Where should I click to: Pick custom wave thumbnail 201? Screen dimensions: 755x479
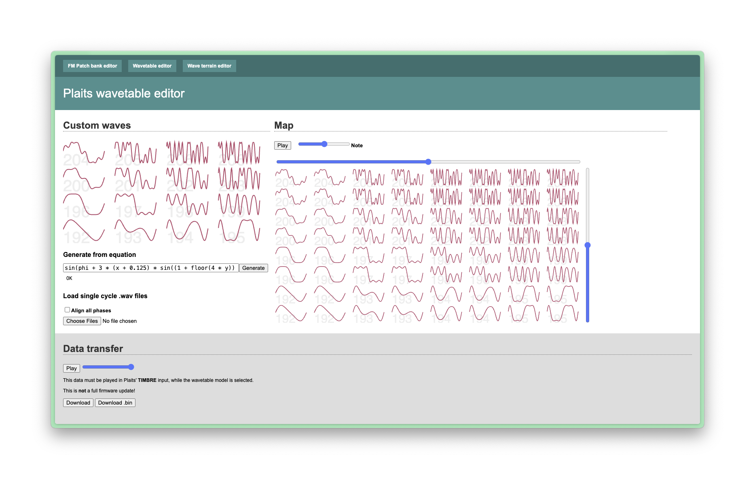pyautogui.click(x=135, y=179)
